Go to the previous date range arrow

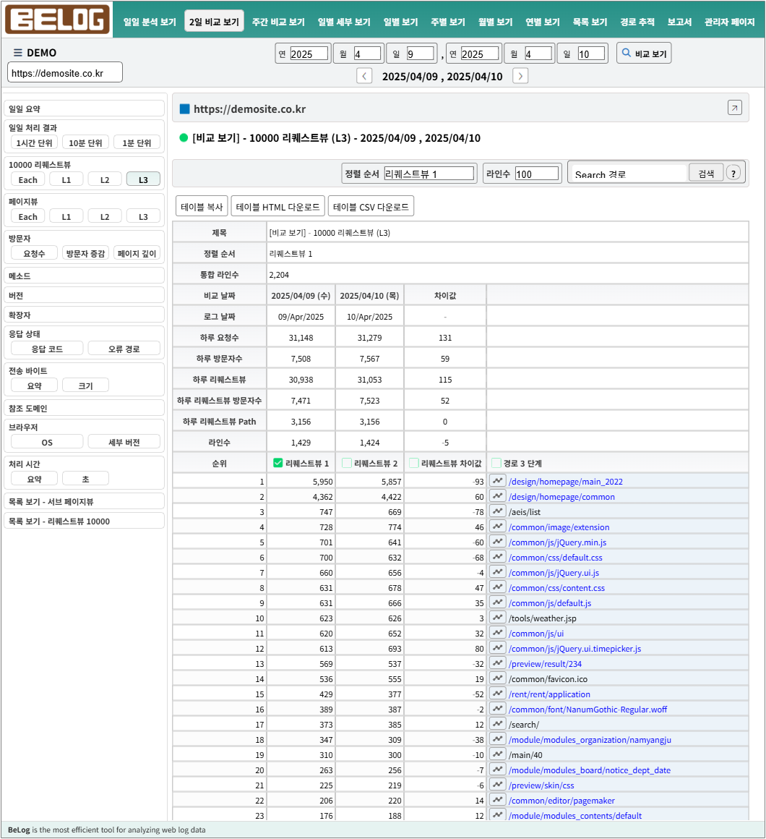364,76
